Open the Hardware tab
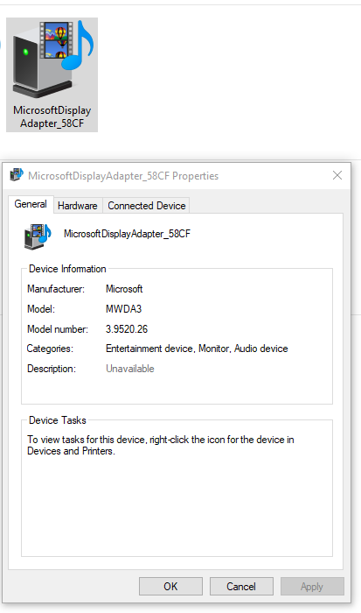 point(78,206)
